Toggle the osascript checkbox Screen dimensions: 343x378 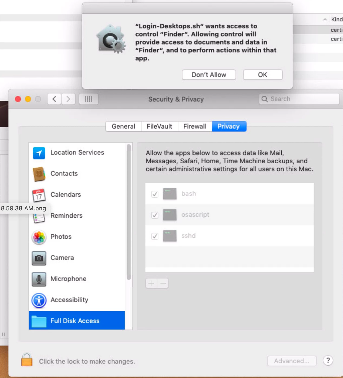tap(155, 215)
